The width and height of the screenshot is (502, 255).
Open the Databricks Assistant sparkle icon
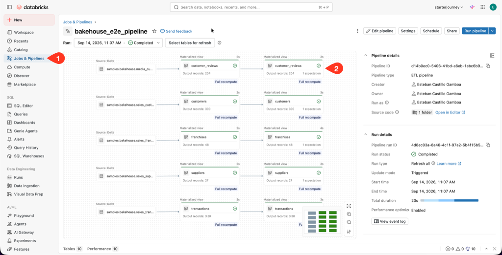pyautogui.click(x=472, y=7)
